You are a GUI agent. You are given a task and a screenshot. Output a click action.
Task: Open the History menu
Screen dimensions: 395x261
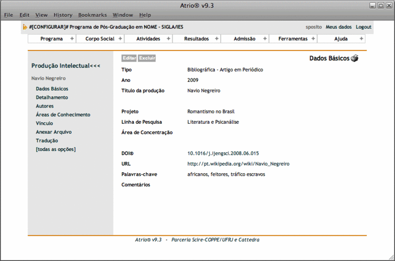[63, 15]
